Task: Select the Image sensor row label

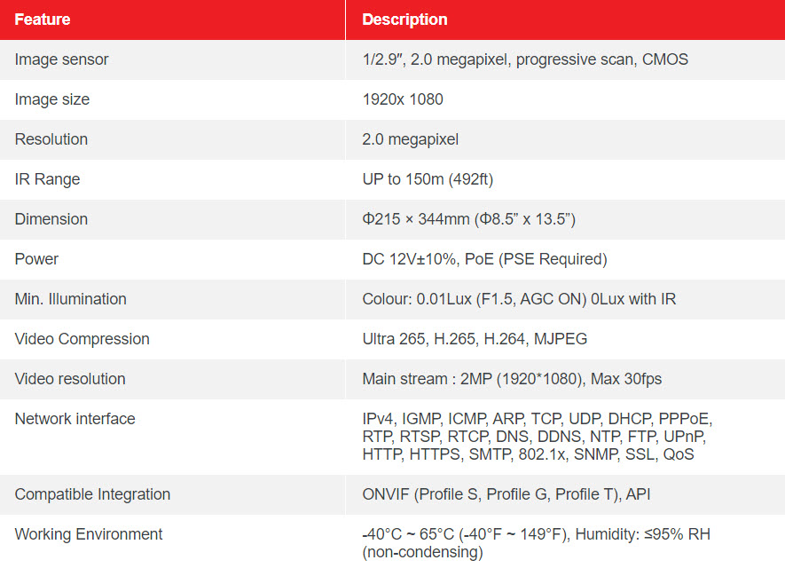Action: pyautogui.click(x=61, y=59)
